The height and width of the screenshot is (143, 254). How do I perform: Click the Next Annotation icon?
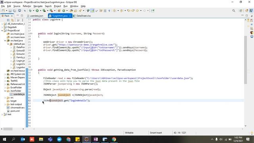click(x=115, y=11)
